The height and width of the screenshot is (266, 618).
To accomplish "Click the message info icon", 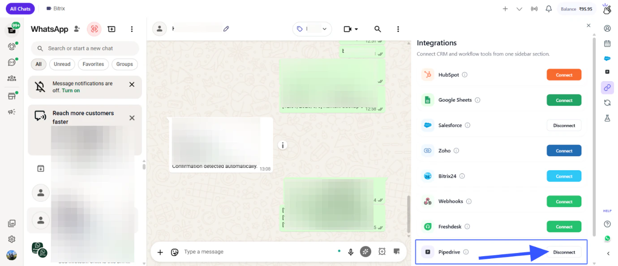I will 283,145.
